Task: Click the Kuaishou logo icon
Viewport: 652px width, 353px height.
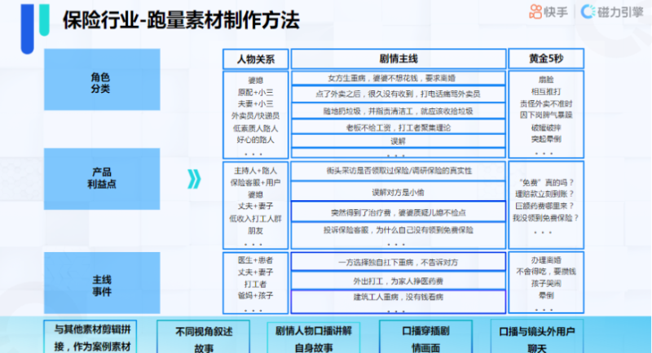Action: [535, 11]
